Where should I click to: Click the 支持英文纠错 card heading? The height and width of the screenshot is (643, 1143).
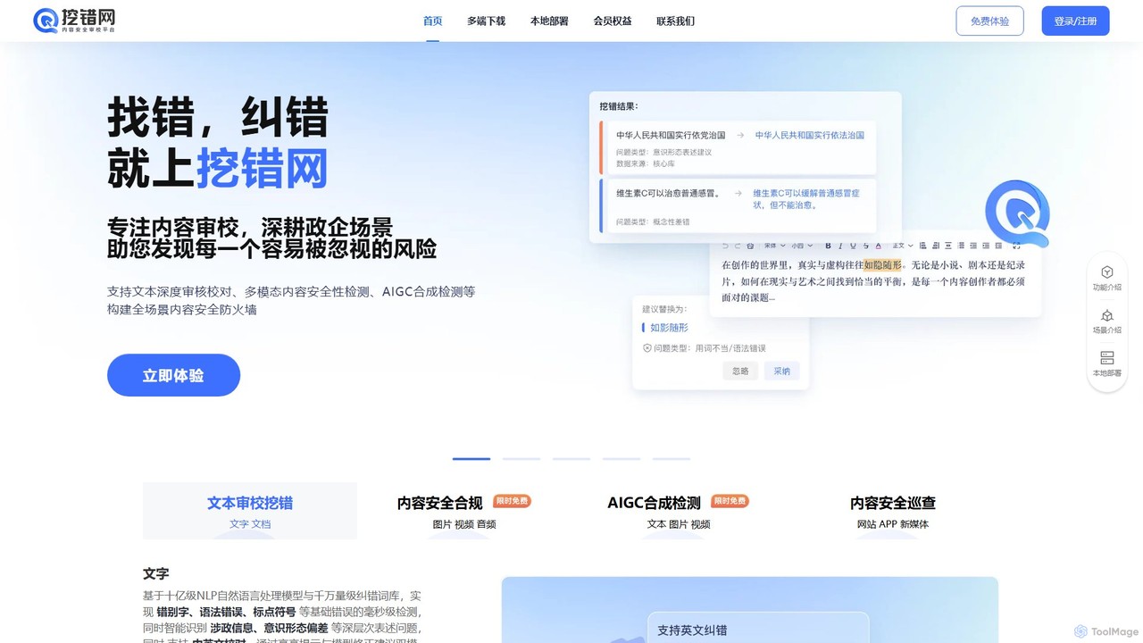click(x=692, y=630)
